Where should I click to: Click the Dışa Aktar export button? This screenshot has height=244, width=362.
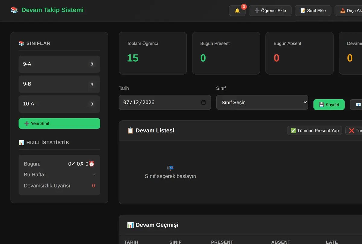(x=348, y=11)
